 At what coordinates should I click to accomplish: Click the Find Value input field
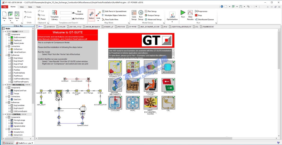(x=66, y=18)
